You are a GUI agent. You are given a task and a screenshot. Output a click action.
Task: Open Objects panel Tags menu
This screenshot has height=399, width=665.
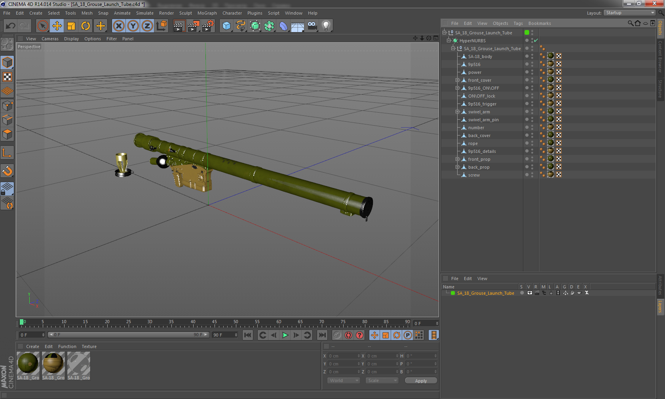[518, 23]
